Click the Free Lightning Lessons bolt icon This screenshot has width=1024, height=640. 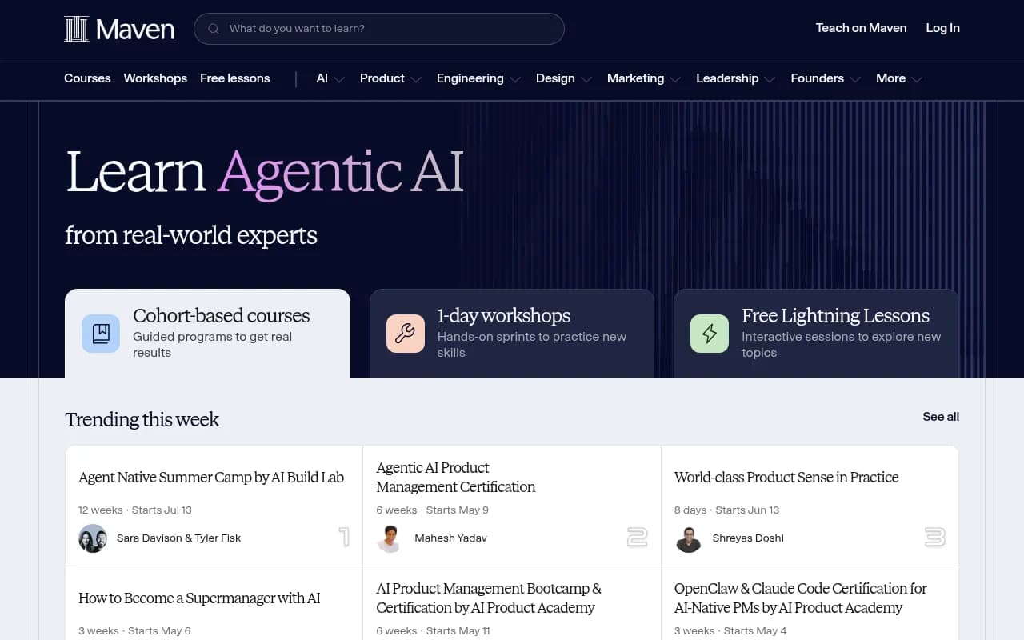point(710,334)
